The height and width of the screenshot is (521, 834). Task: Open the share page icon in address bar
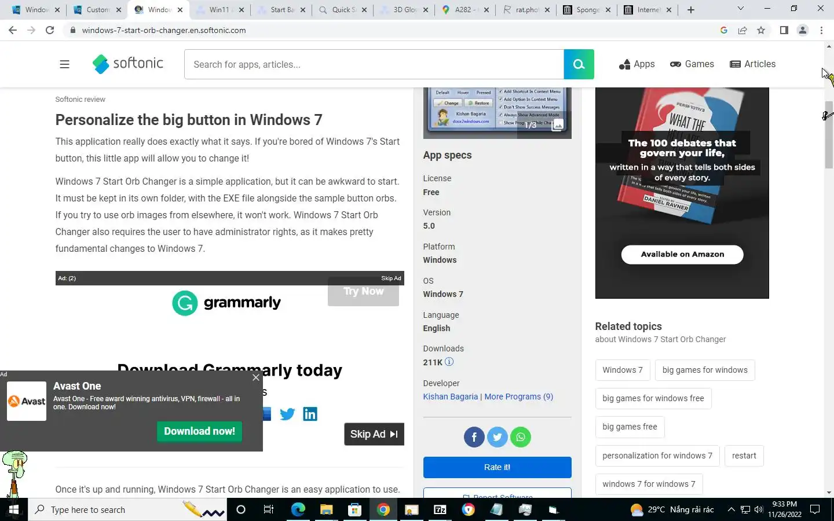(742, 30)
